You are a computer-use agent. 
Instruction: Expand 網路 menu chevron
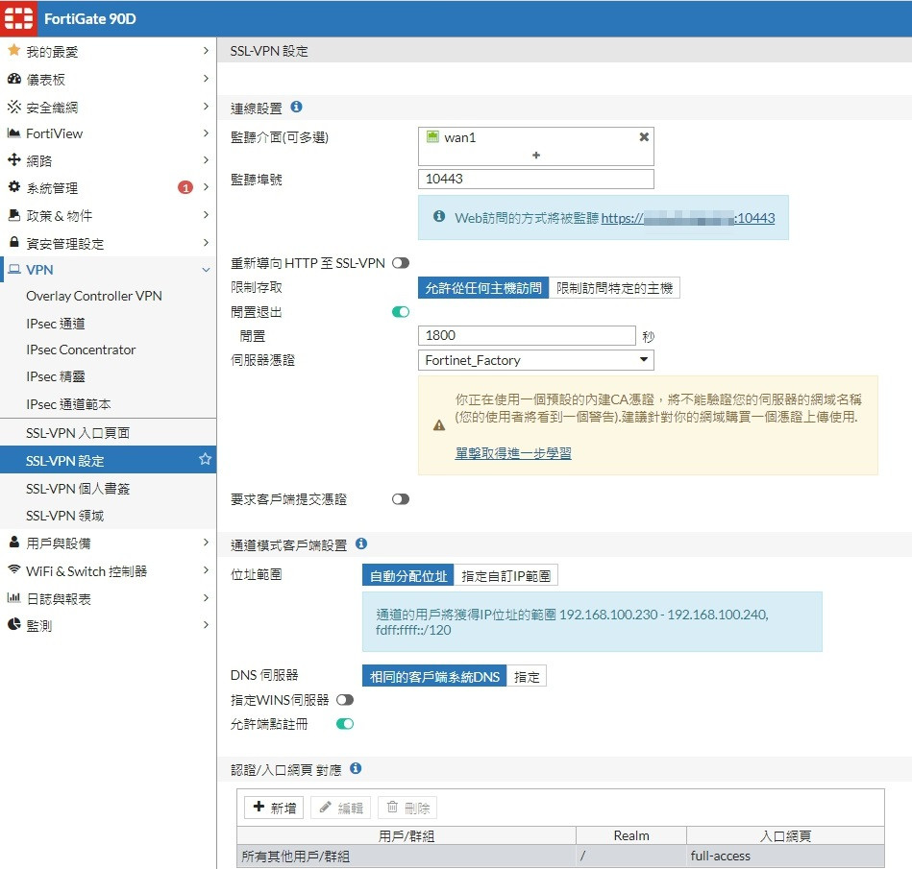(206, 159)
